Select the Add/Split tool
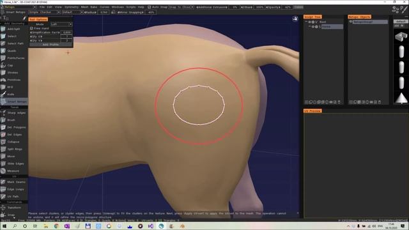Viewport: 409px width, 230px height. pos(14,29)
